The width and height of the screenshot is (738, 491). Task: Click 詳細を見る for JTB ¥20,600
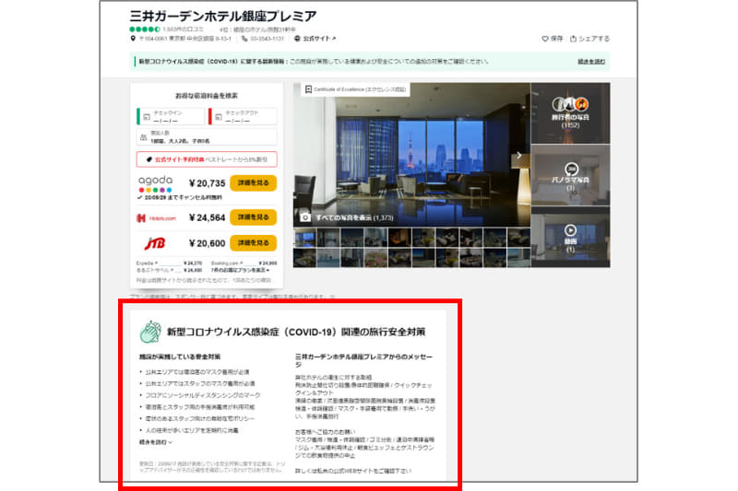tap(253, 243)
